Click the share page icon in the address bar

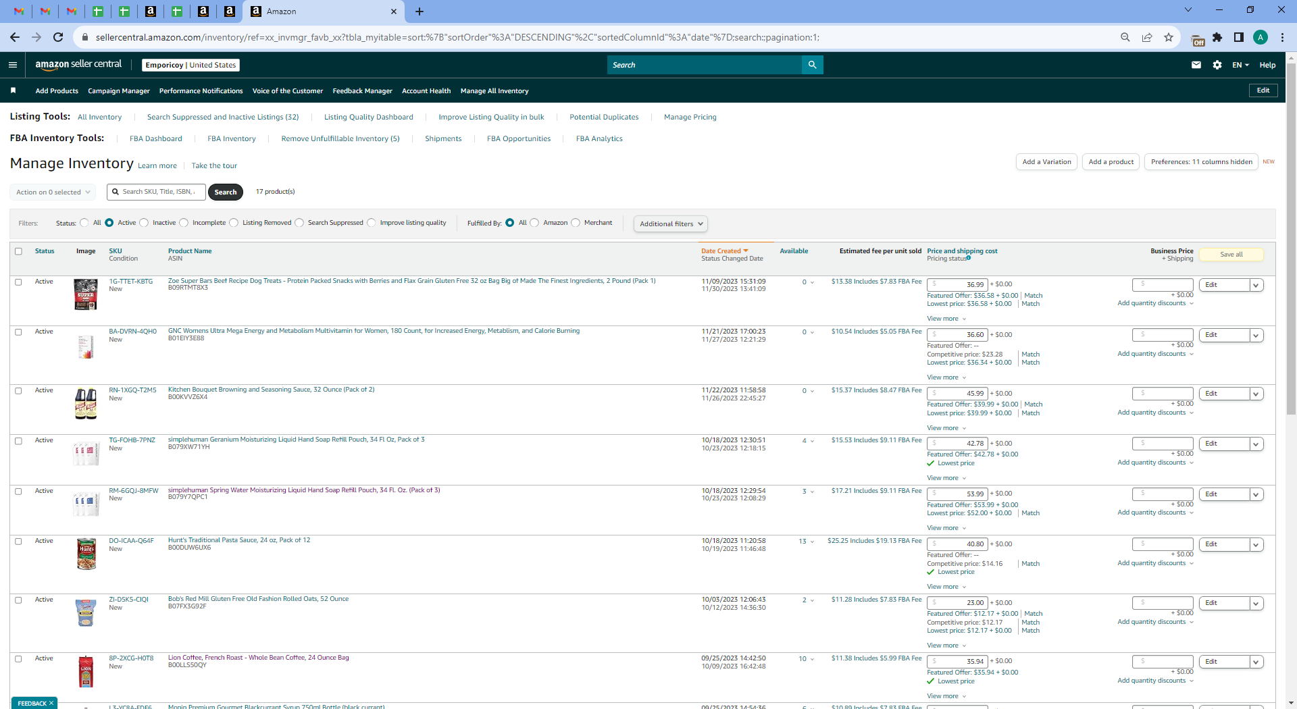coord(1147,37)
